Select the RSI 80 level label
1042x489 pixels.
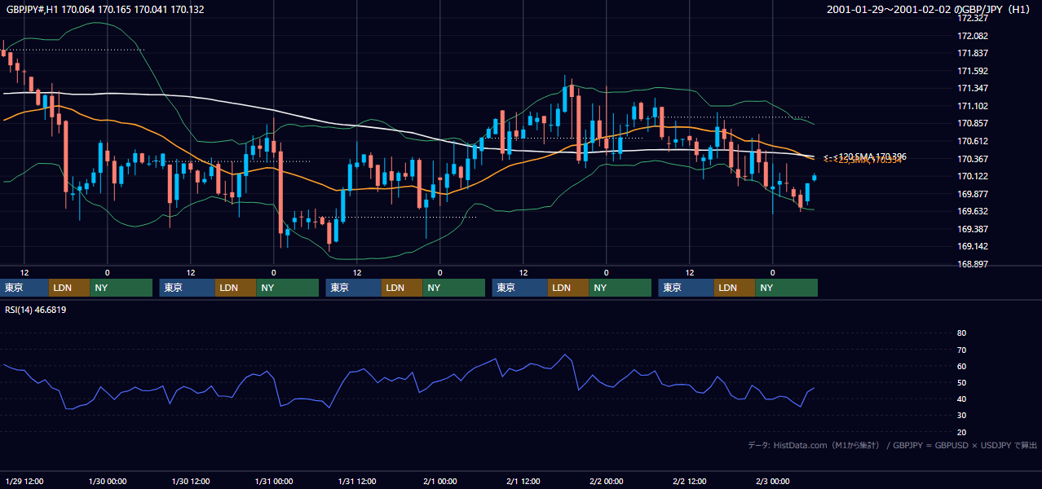[x=961, y=333]
